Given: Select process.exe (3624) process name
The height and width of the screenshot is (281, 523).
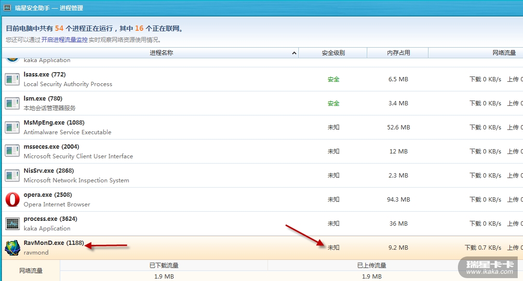Looking at the screenshot, I should tap(50, 219).
